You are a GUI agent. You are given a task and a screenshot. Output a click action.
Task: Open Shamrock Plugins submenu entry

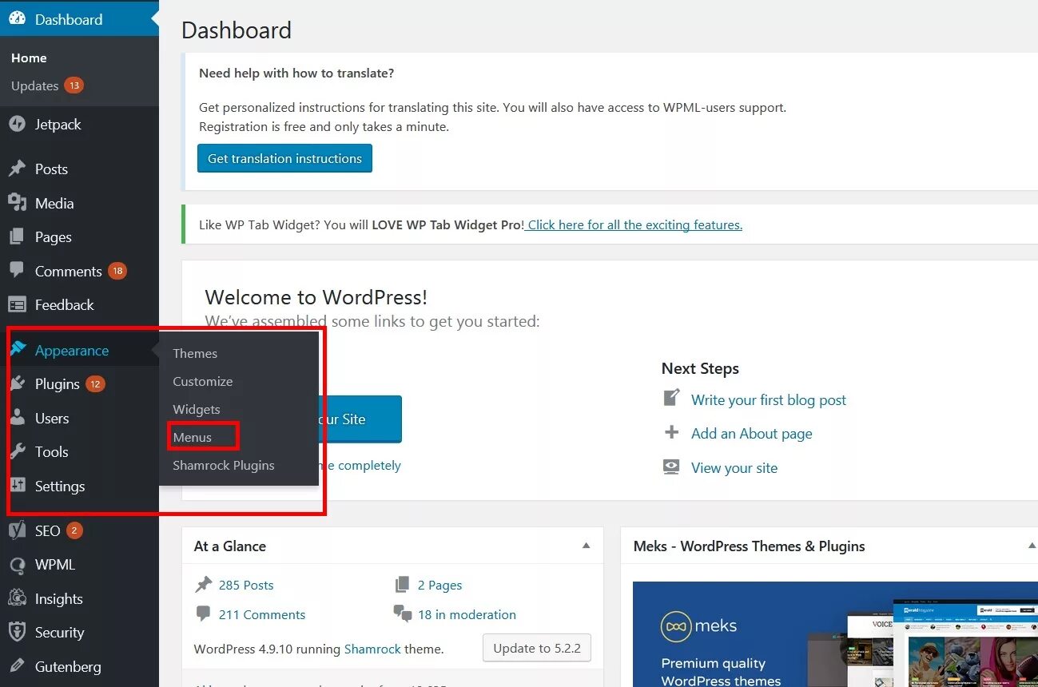pyautogui.click(x=224, y=465)
